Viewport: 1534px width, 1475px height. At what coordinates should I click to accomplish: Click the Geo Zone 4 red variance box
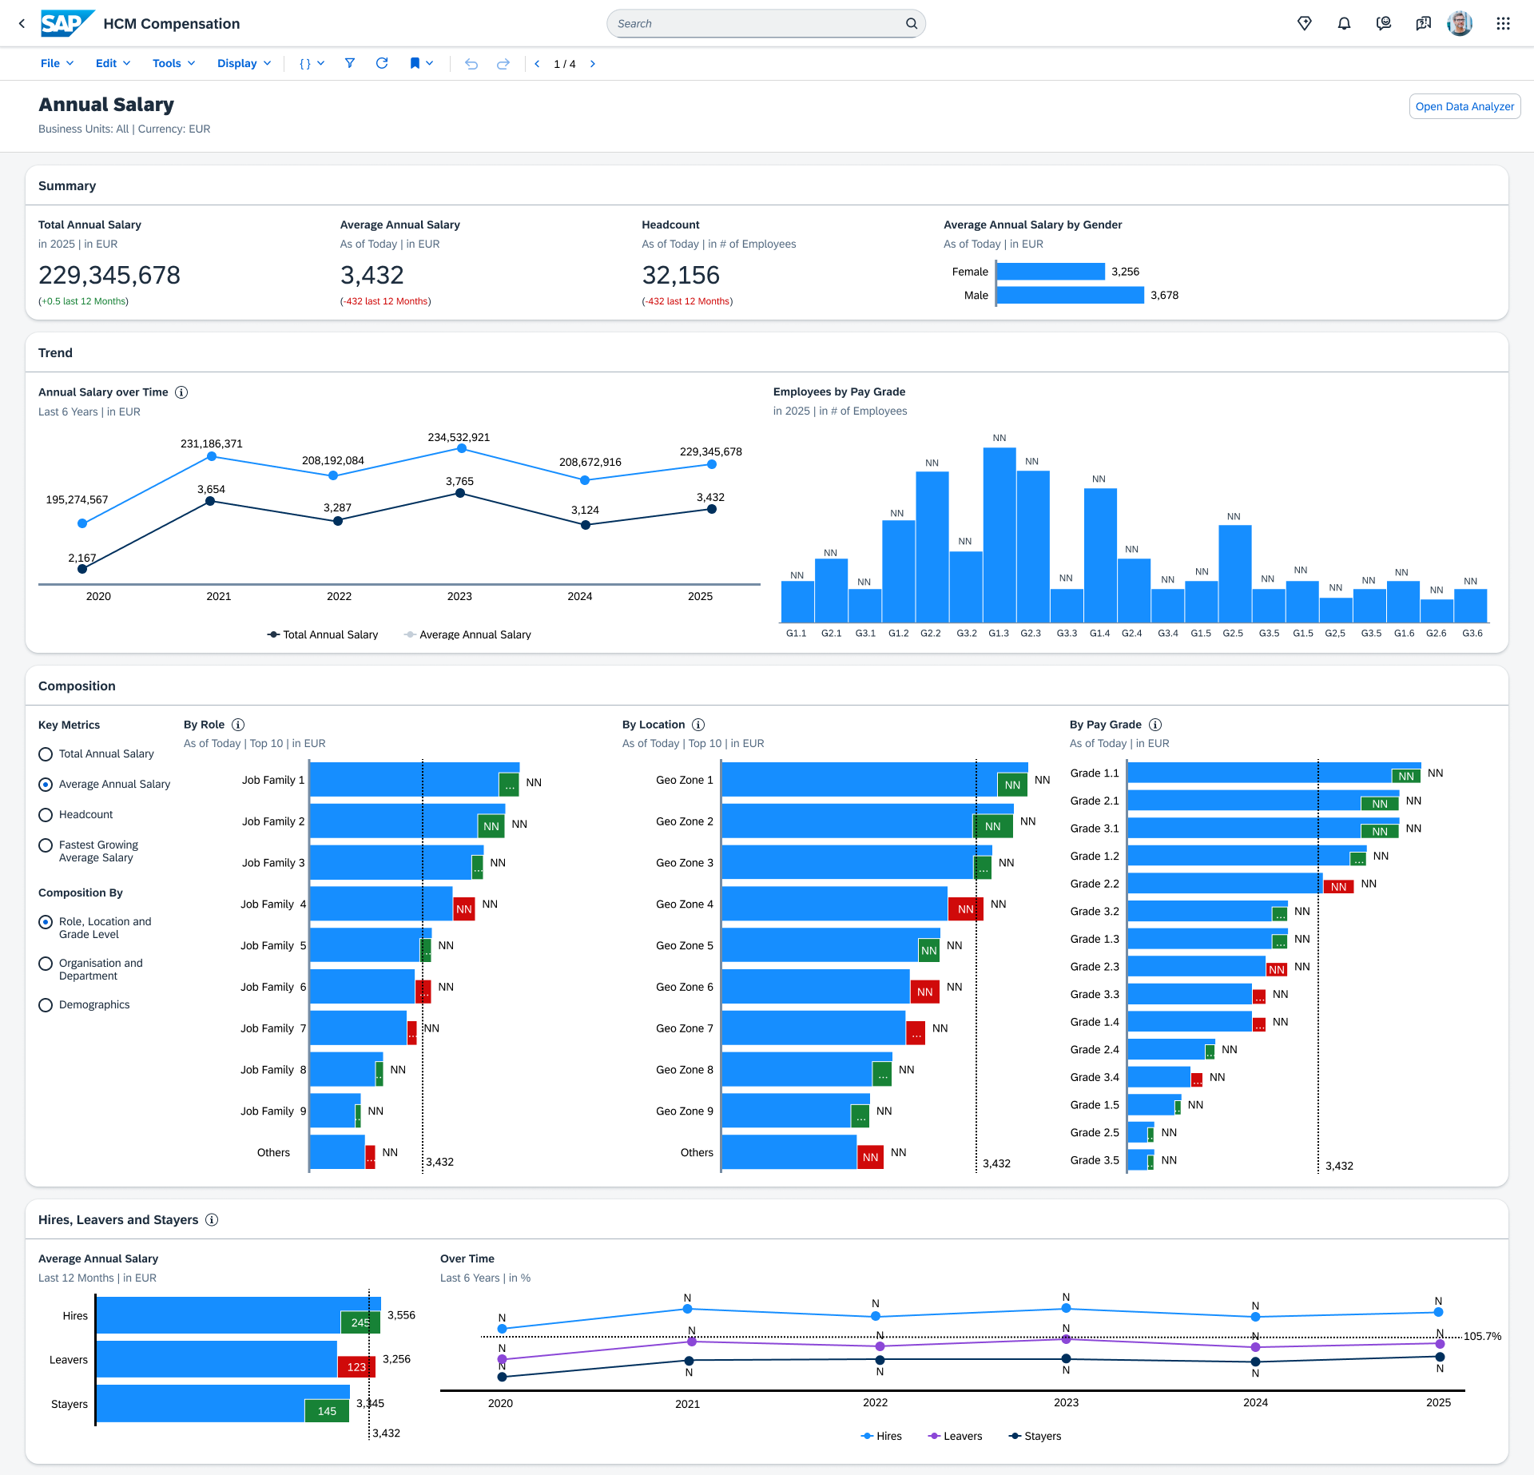tap(965, 909)
